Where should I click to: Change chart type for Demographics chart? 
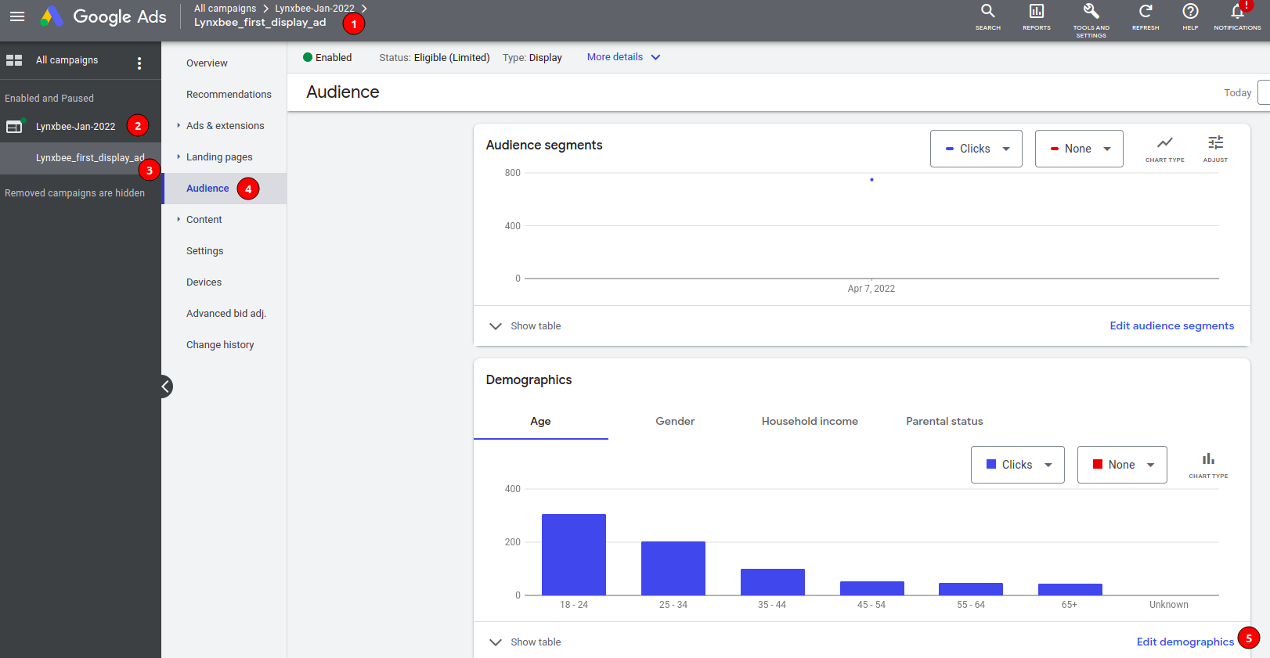pos(1208,461)
